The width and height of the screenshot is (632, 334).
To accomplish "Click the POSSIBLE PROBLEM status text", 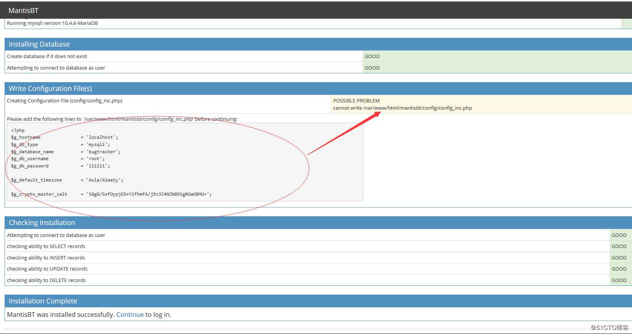I will coord(356,101).
